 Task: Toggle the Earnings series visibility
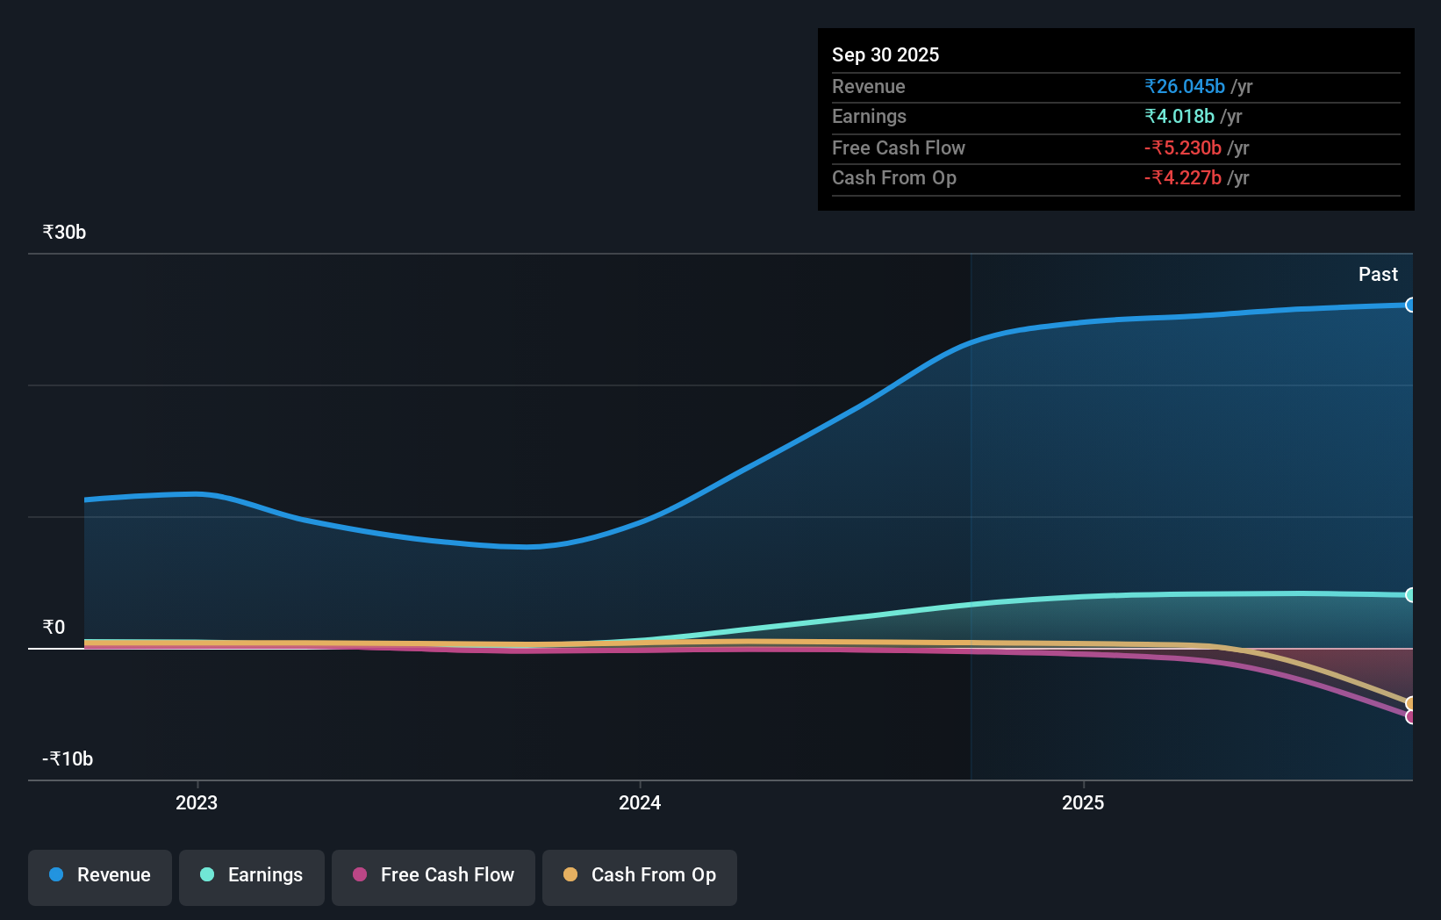click(251, 875)
